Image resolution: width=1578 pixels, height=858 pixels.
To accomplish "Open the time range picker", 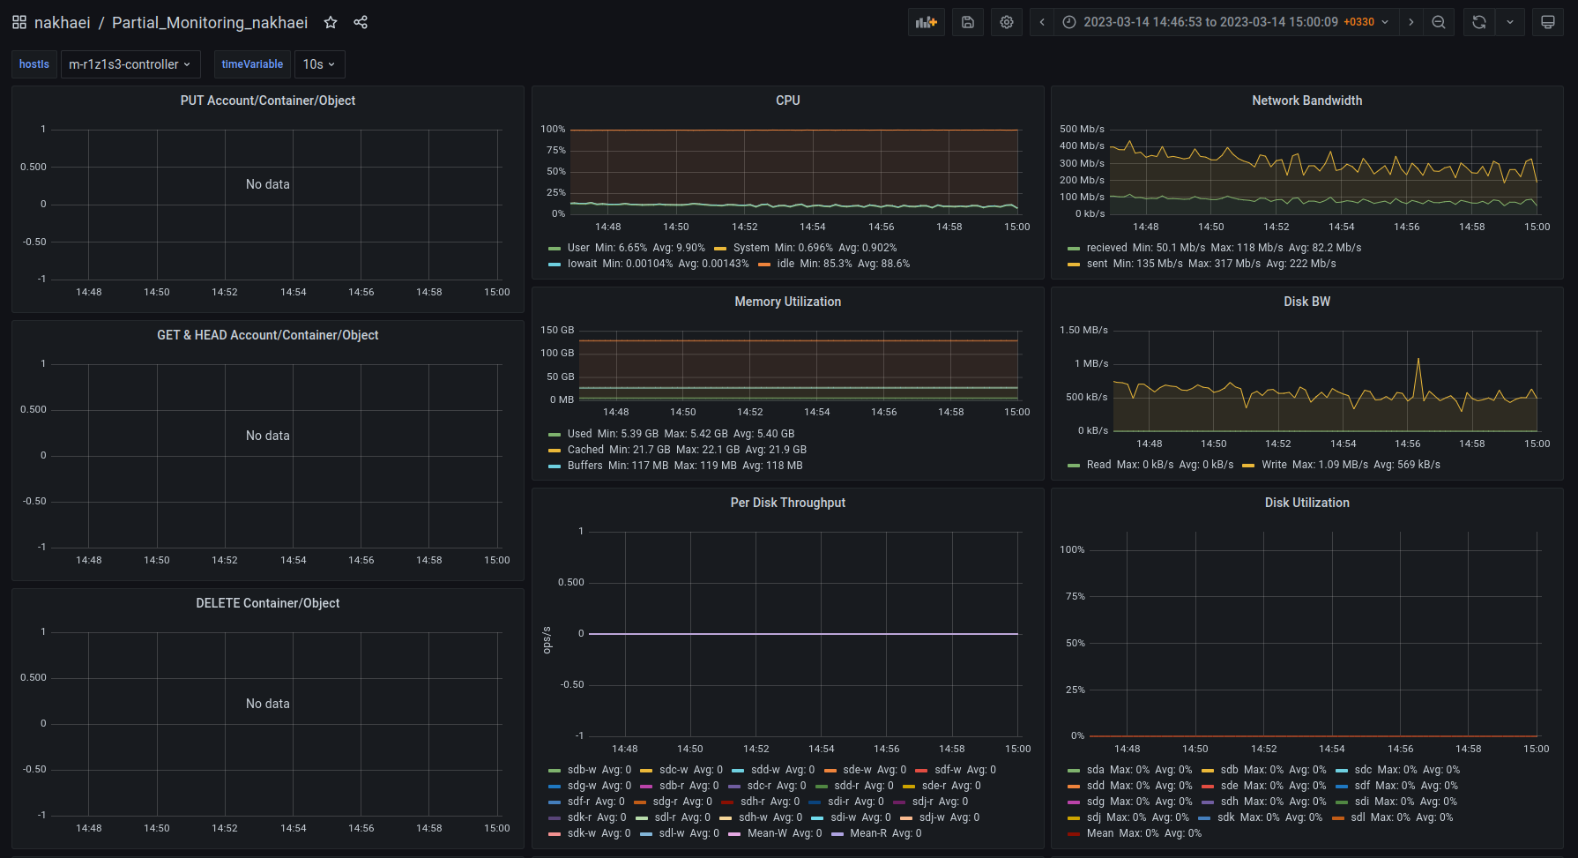I will pos(1224,22).
